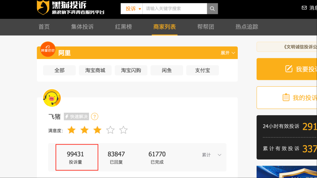317x178 pixels.
Task: Click the magnifier search icon
Action: (x=212, y=9)
